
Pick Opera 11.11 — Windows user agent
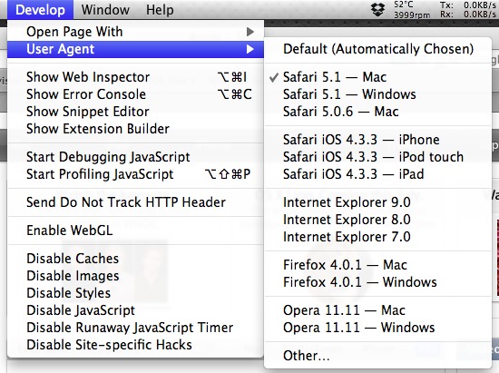click(x=377, y=328)
